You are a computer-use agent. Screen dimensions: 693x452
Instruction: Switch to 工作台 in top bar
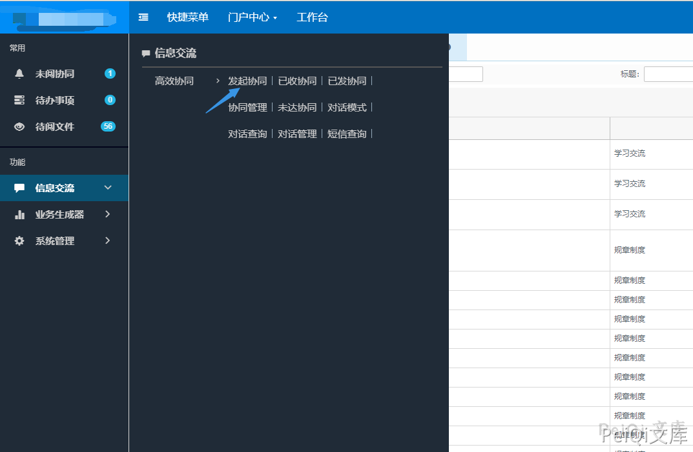312,17
